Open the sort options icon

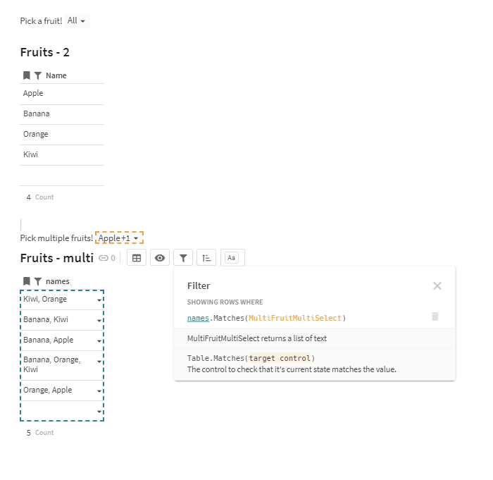pos(206,258)
